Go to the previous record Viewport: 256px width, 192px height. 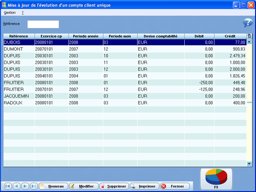[x=17, y=186]
